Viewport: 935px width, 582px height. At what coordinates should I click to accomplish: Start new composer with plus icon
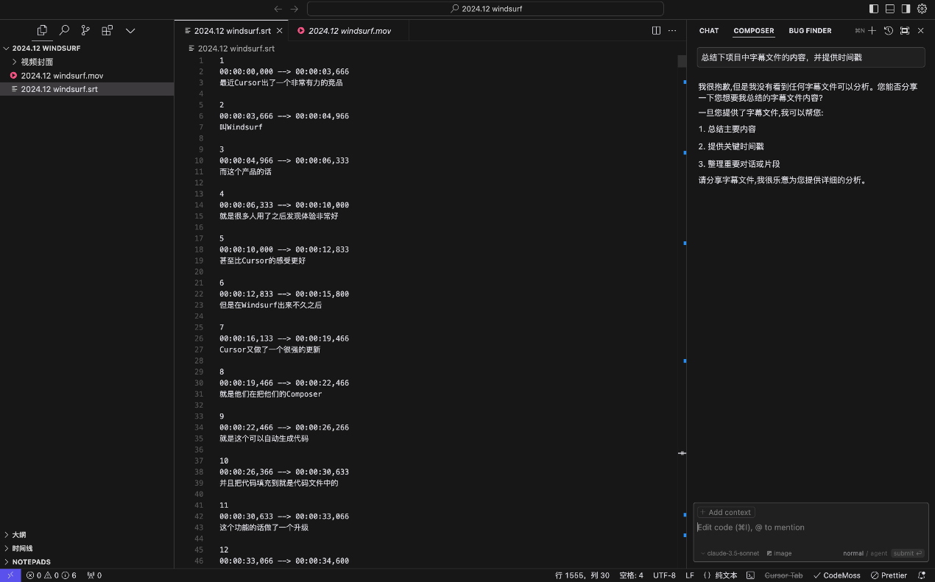pyautogui.click(x=872, y=31)
